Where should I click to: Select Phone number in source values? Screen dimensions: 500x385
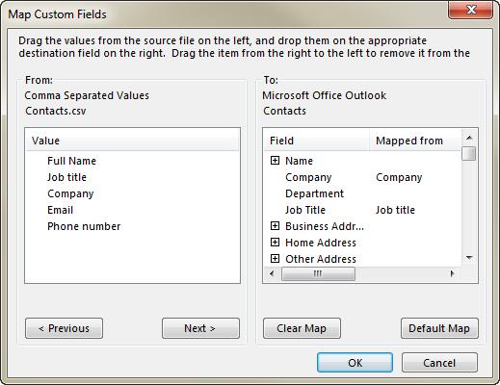(84, 226)
